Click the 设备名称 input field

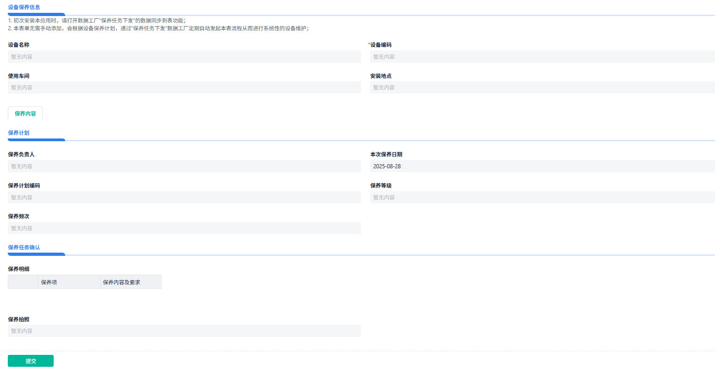tap(184, 57)
